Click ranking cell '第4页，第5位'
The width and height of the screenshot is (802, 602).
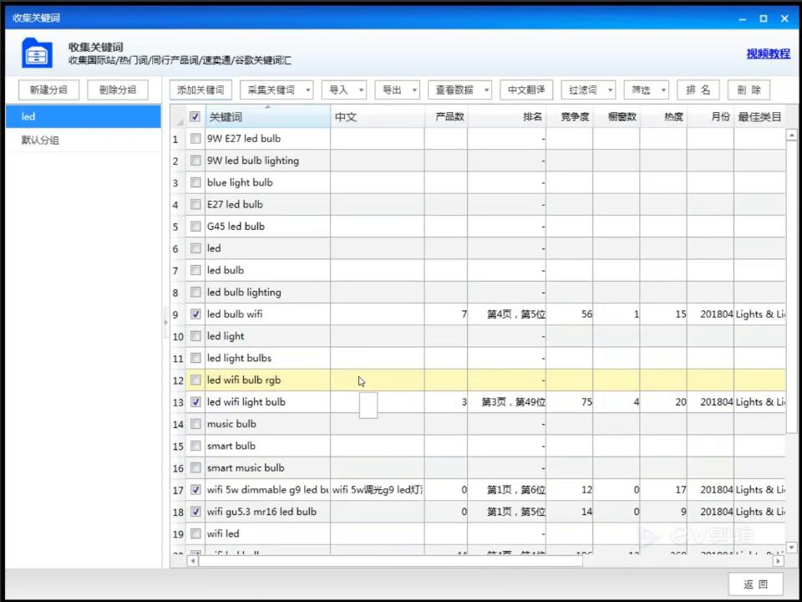click(x=507, y=314)
